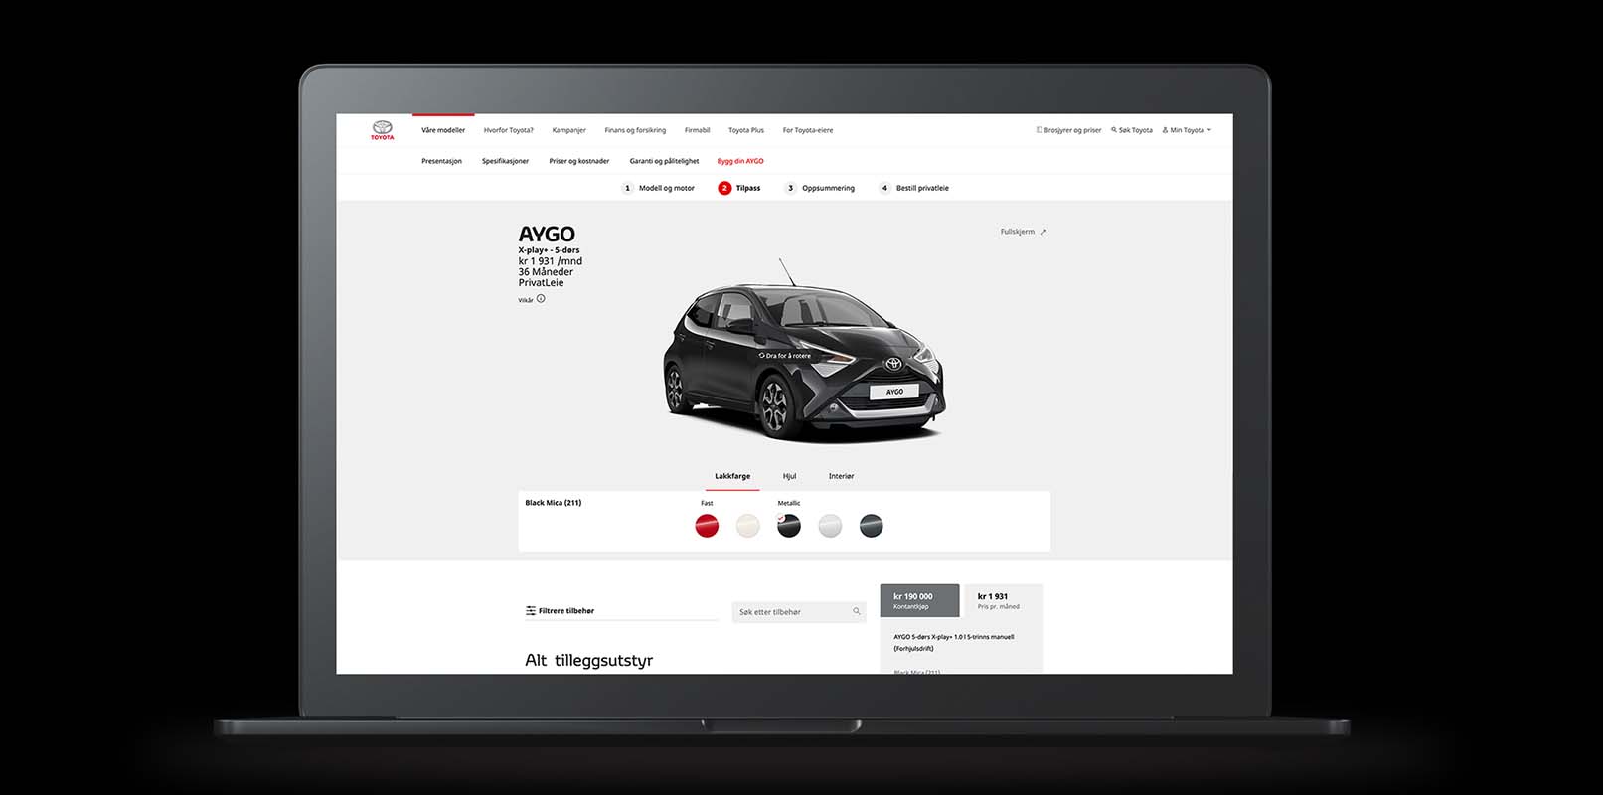
Task: Pick the silver metallic paint swatch
Action: [x=830, y=526]
